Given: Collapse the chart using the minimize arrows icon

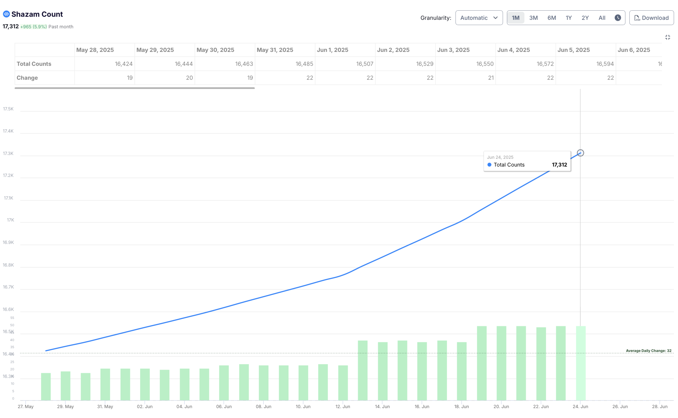Looking at the screenshot, I should (x=667, y=37).
